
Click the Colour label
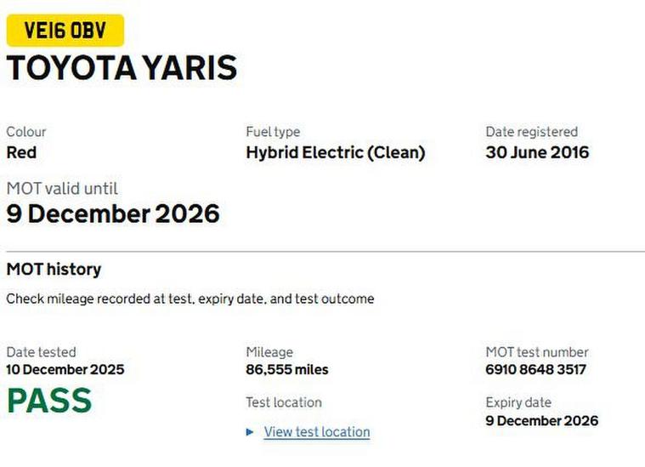[x=26, y=132]
